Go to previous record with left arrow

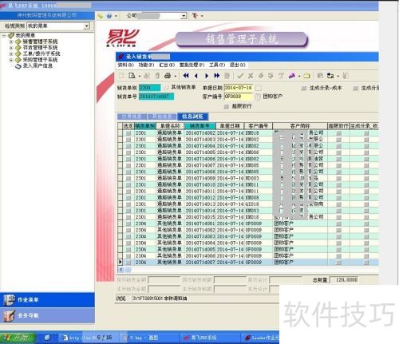[x=196, y=76]
